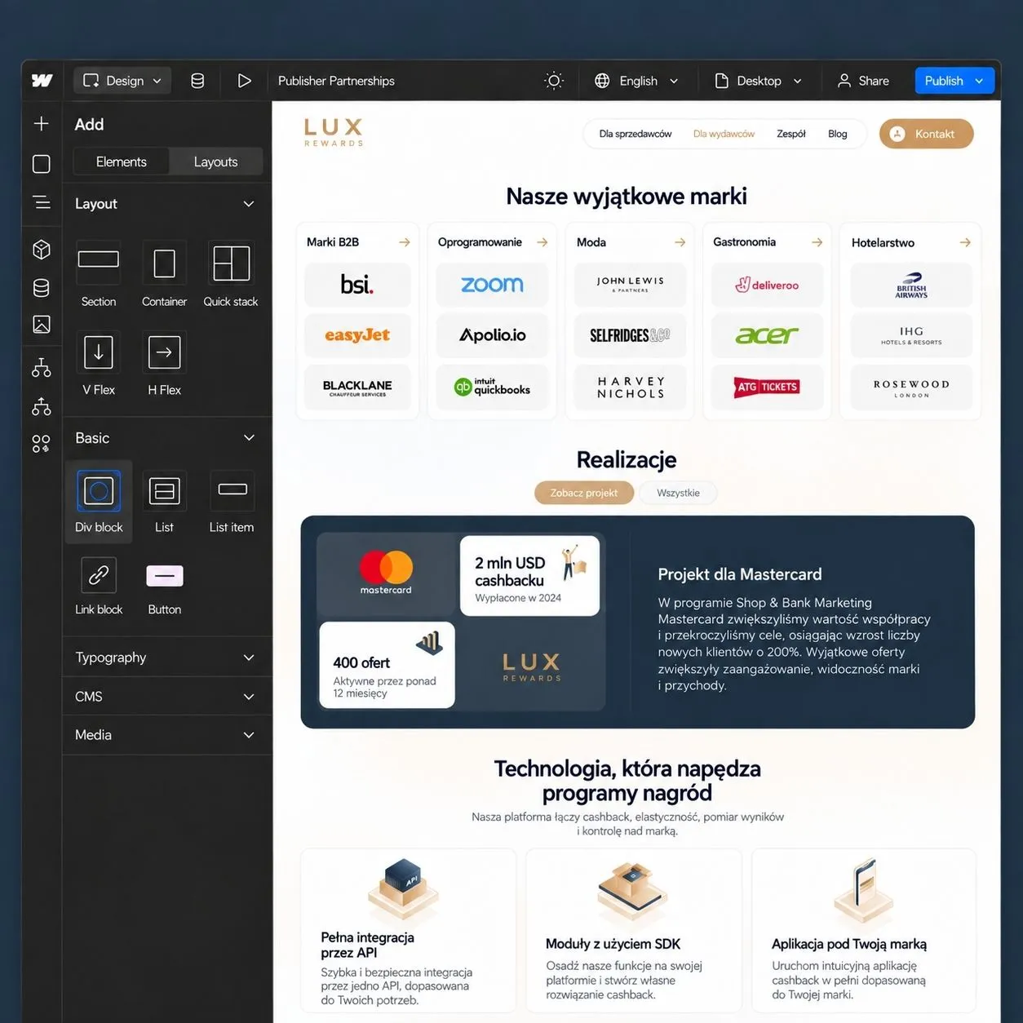
Task: Open the Components cube icon in sidebar
Action: [x=41, y=249]
